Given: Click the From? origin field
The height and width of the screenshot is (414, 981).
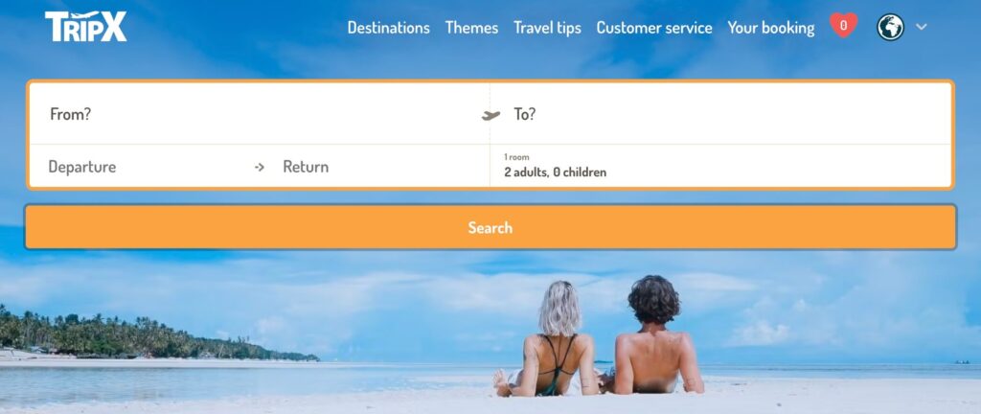Looking at the screenshot, I should (x=260, y=114).
